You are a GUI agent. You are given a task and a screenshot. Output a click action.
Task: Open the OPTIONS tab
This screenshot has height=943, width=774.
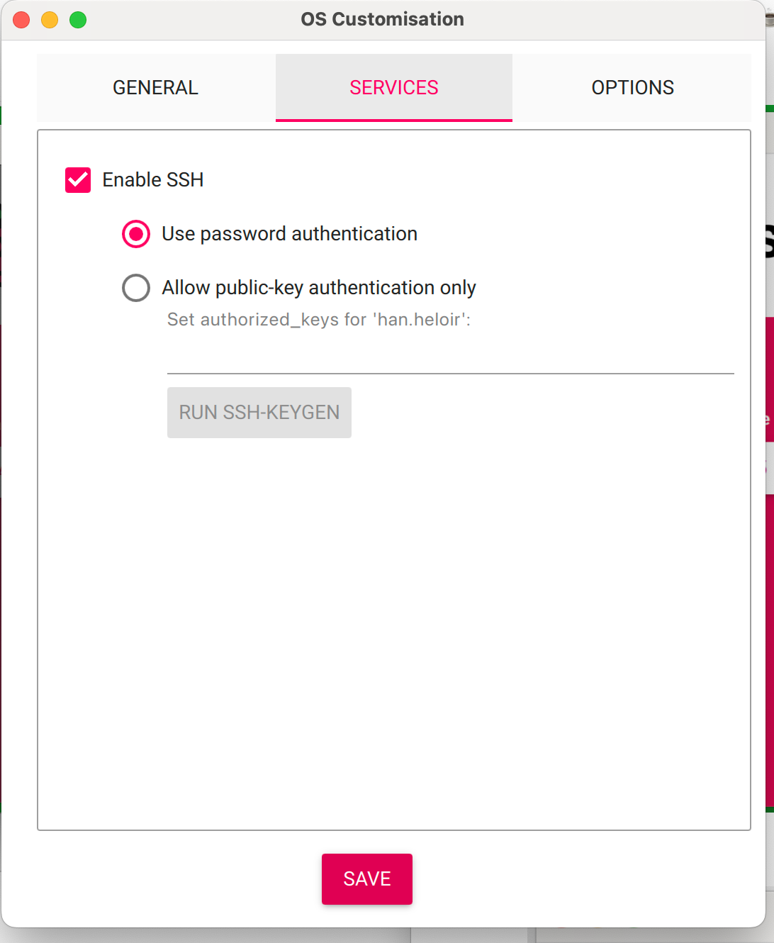pos(632,87)
